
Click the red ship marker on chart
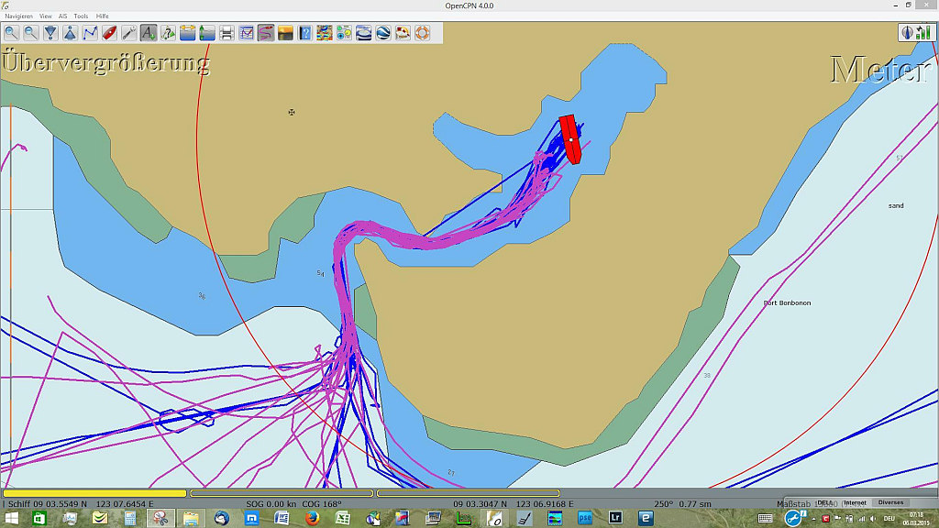point(571,139)
